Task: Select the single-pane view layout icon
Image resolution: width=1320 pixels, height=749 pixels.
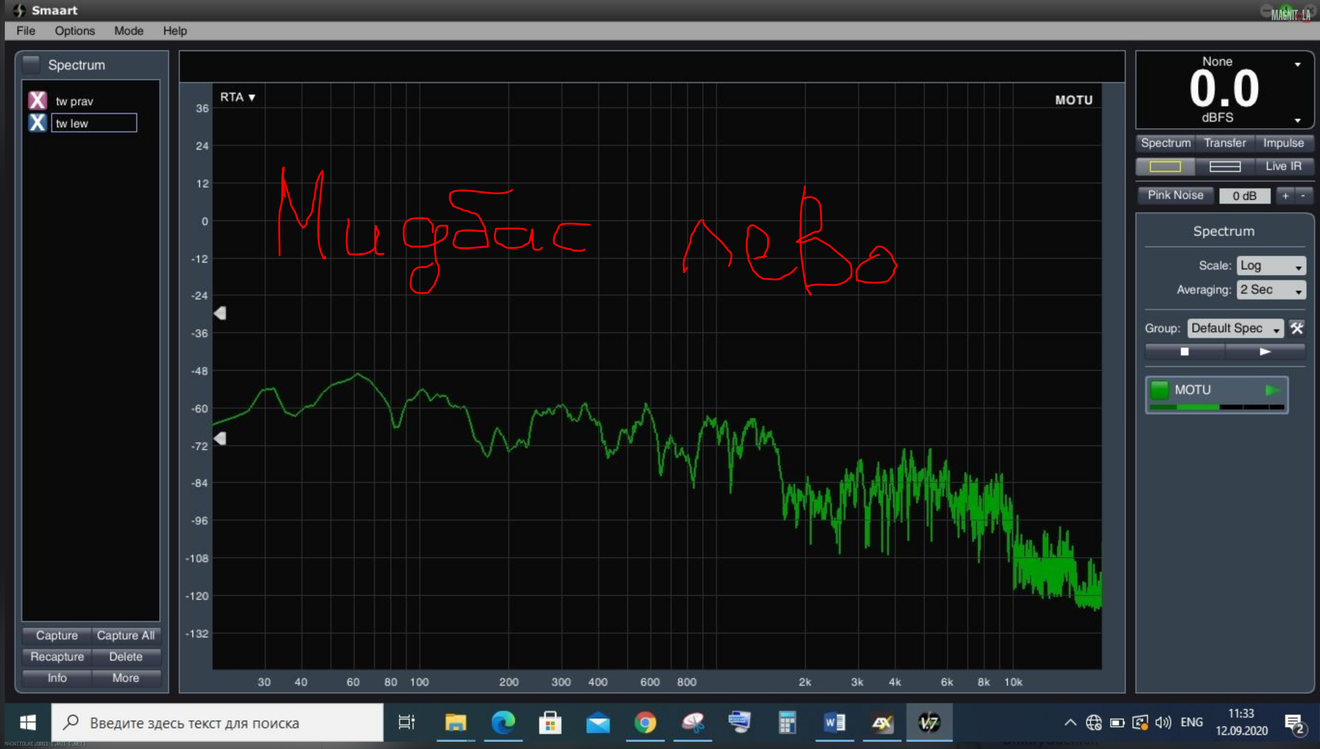Action: click(x=1165, y=166)
